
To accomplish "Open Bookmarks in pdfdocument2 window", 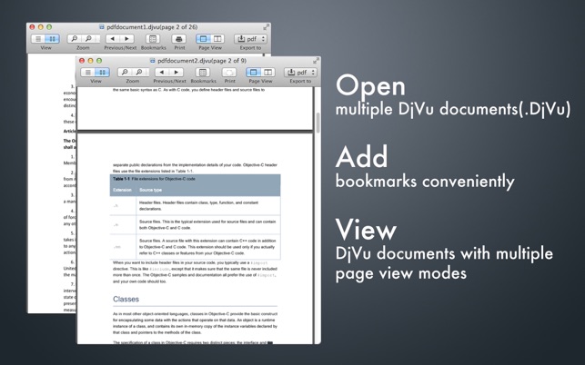I will (203, 72).
